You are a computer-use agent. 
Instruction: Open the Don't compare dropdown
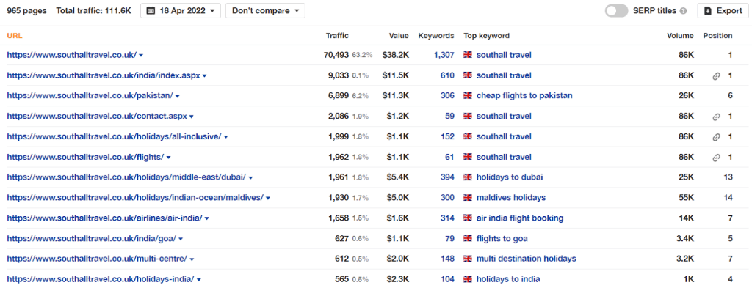tap(265, 10)
